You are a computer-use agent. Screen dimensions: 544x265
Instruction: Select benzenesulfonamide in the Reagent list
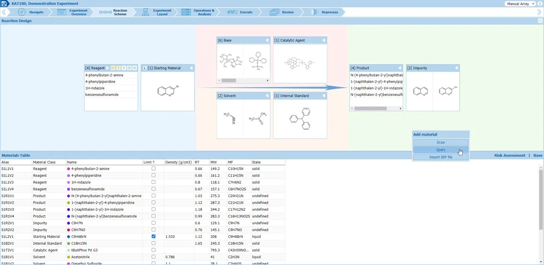coord(102,95)
